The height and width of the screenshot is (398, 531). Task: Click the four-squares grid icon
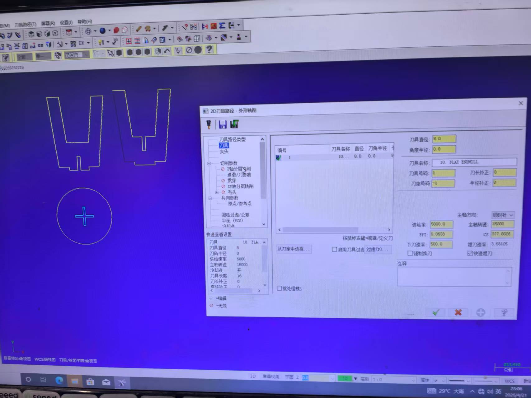tap(73, 43)
